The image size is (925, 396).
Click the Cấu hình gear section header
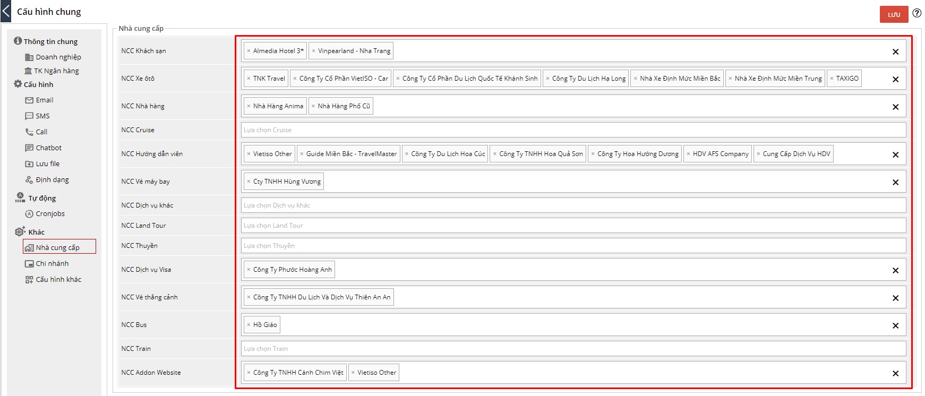(x=33, y=84)
